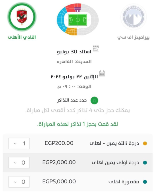
Task: Click the Pyramids FC club logo
Action: pos(133,17)
